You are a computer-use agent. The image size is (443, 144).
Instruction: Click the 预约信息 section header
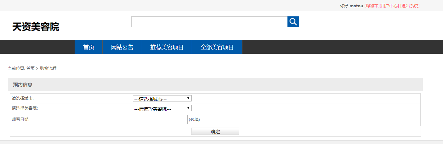click(23, 84)
